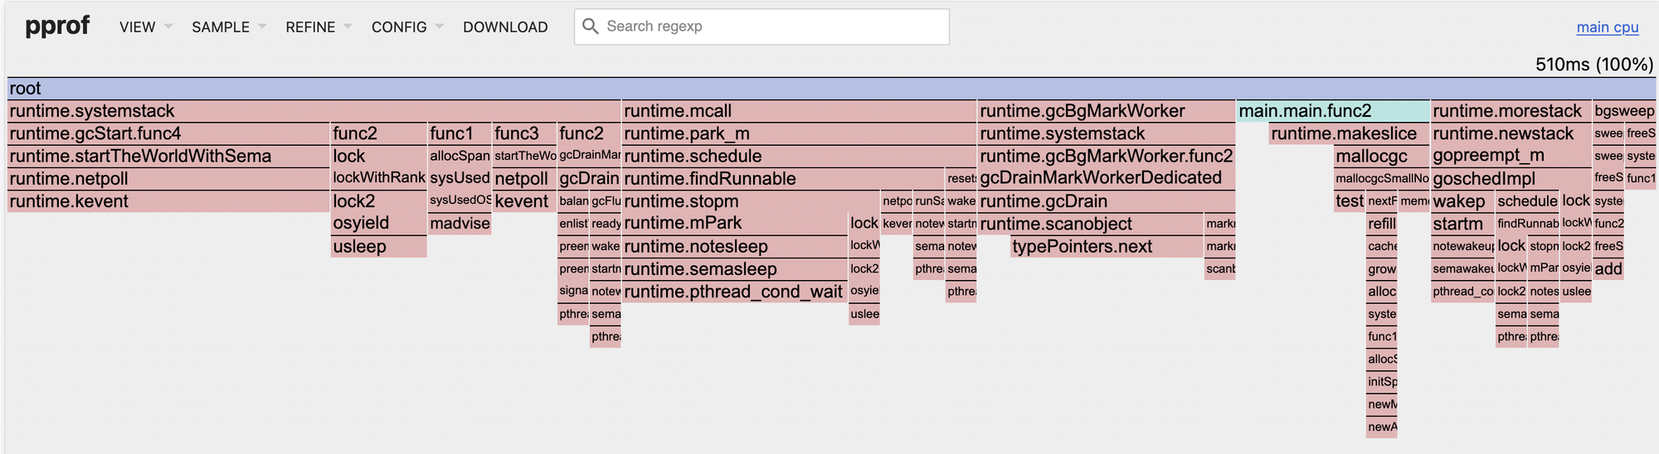Click the gcDrainMarkWorkerDedicated frame

(1106, 178)
